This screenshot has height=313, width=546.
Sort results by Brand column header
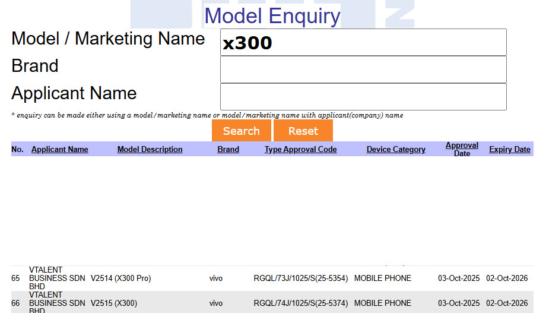(228, 150)
